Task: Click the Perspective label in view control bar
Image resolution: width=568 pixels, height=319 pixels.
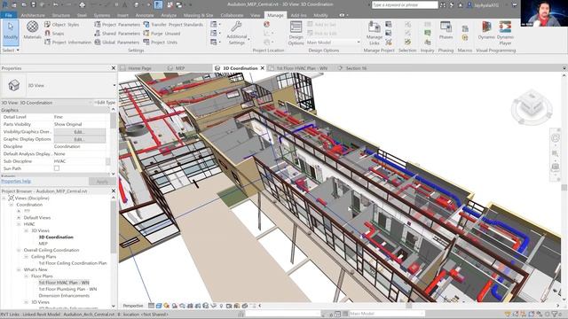Action: pyautogui.click(x=133, y=306)
